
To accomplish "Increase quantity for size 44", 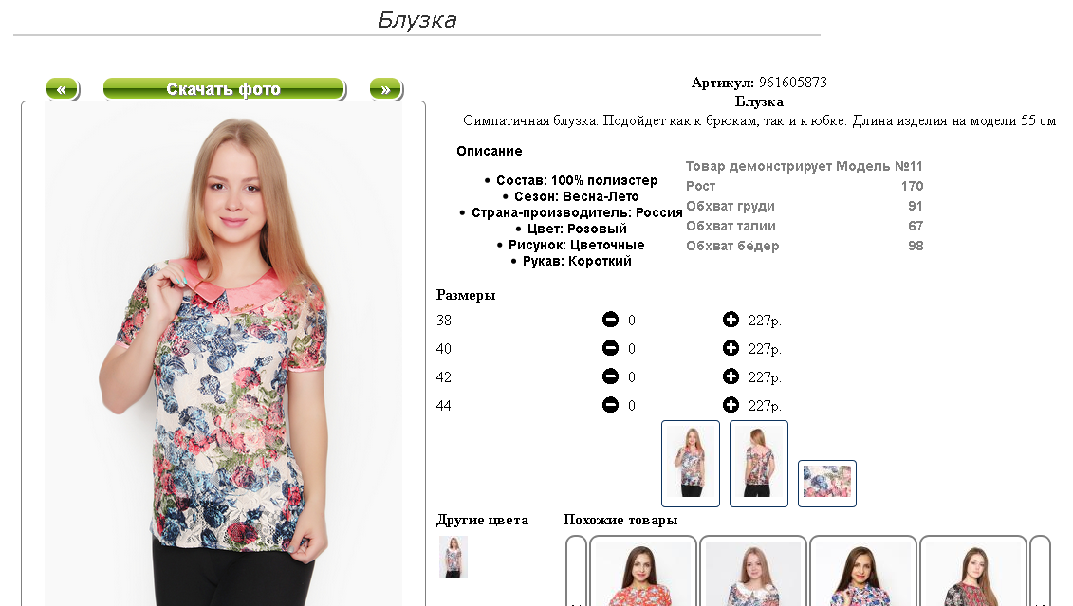I will (x=731, y=405).
